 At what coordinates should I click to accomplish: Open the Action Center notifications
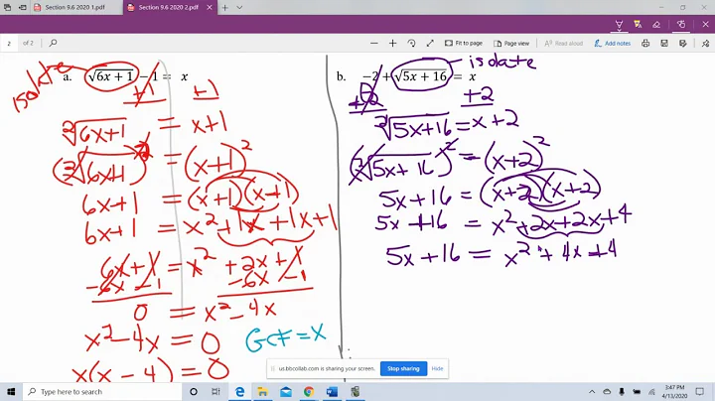coord(699,392)
